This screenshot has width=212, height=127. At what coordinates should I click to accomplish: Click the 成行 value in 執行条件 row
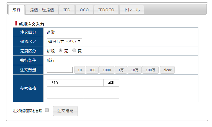51,60
